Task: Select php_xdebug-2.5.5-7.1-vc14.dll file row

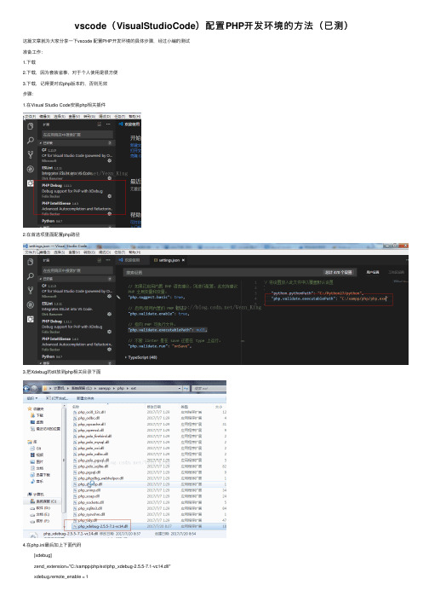Action: [x=149, y=526]
